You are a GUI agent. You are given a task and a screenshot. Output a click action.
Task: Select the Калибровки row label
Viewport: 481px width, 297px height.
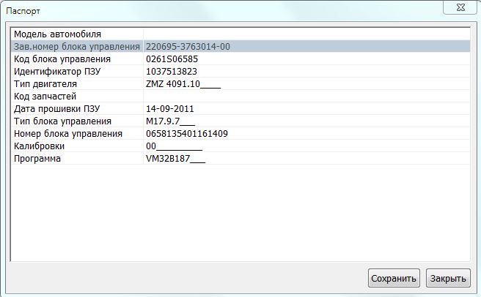(x=40, y=146)
